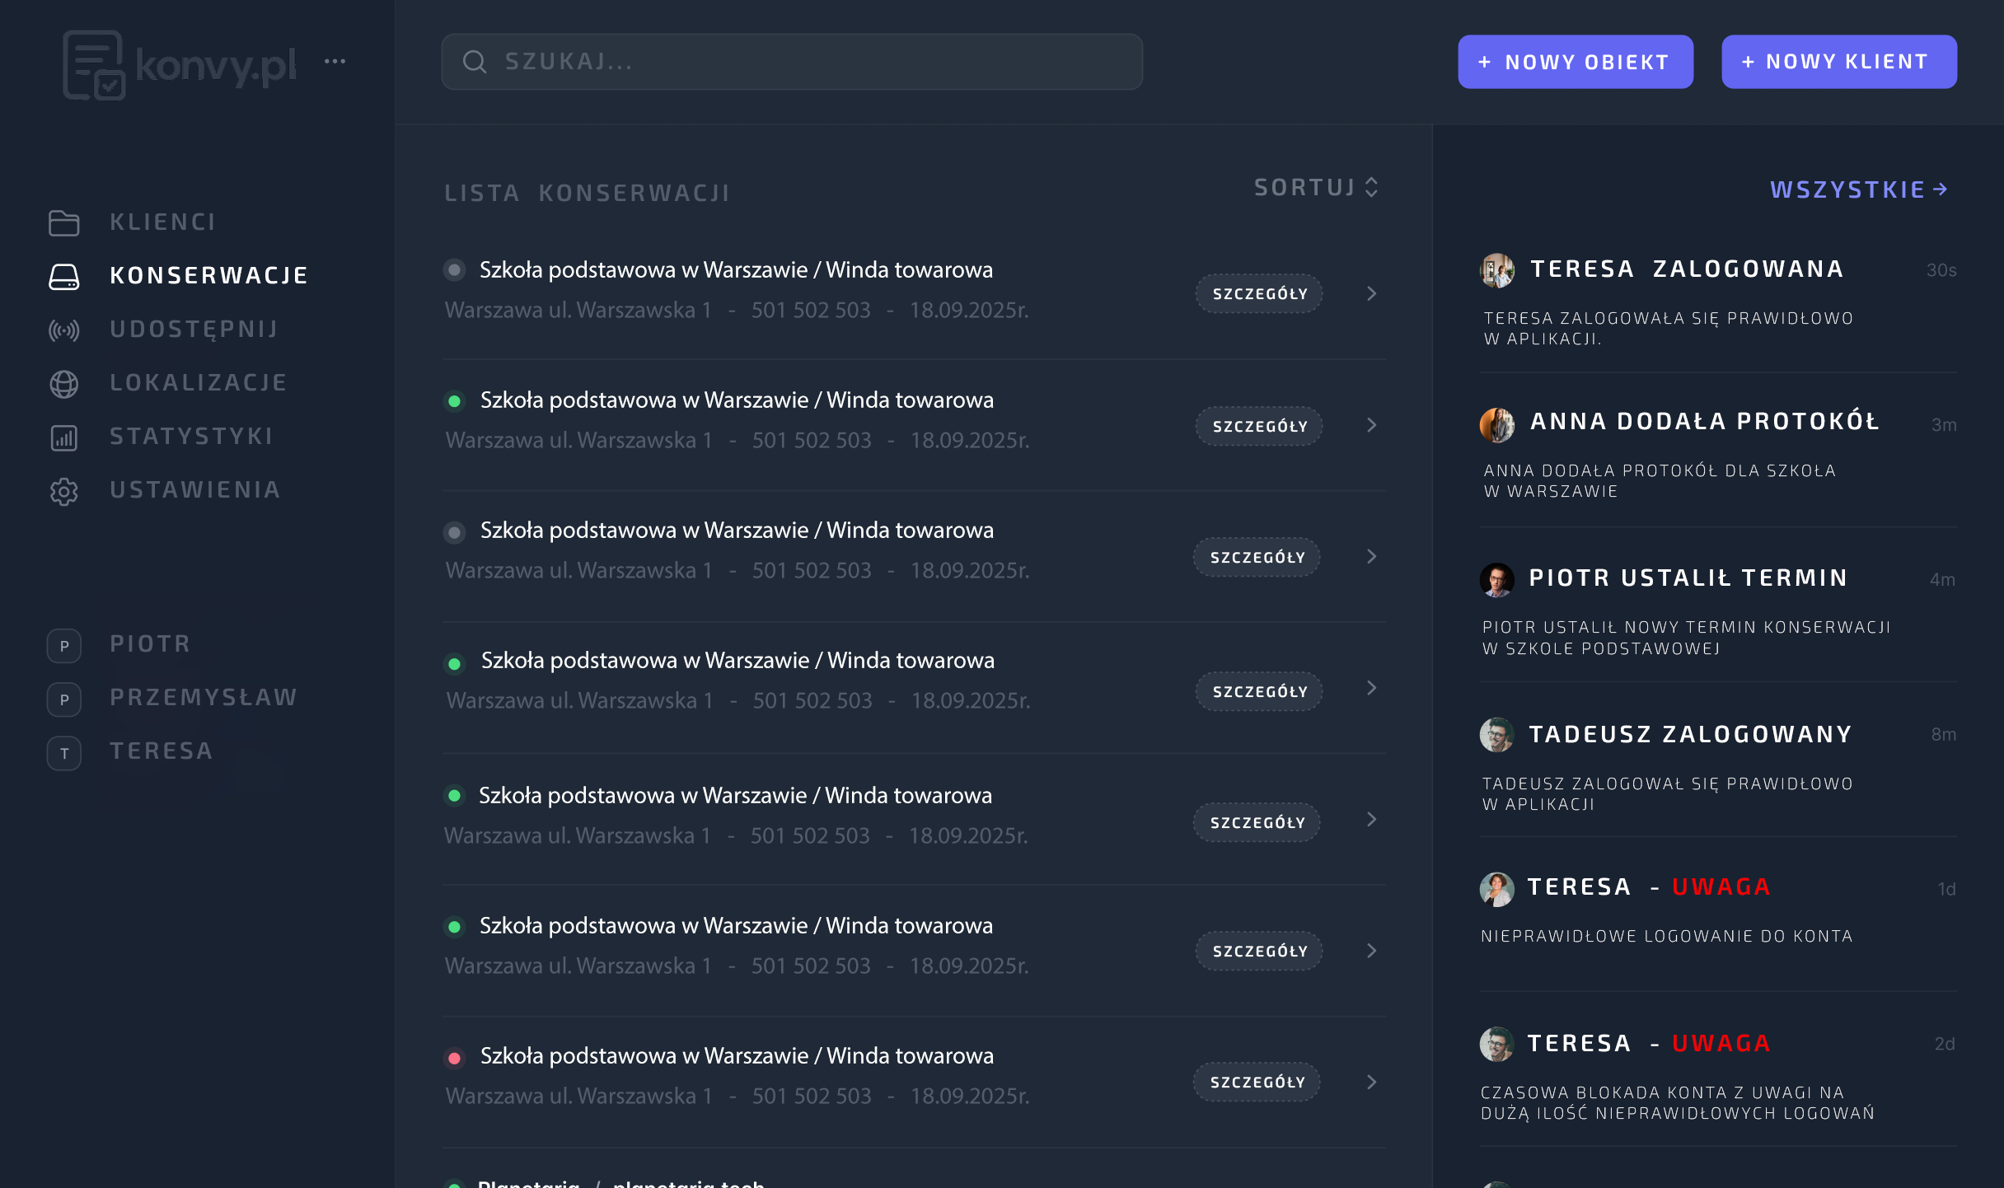Expand first conservation row with chevron arrow
Image resolution: width=2004 pixels, height=1188 pixels.
pos(1371,293)
